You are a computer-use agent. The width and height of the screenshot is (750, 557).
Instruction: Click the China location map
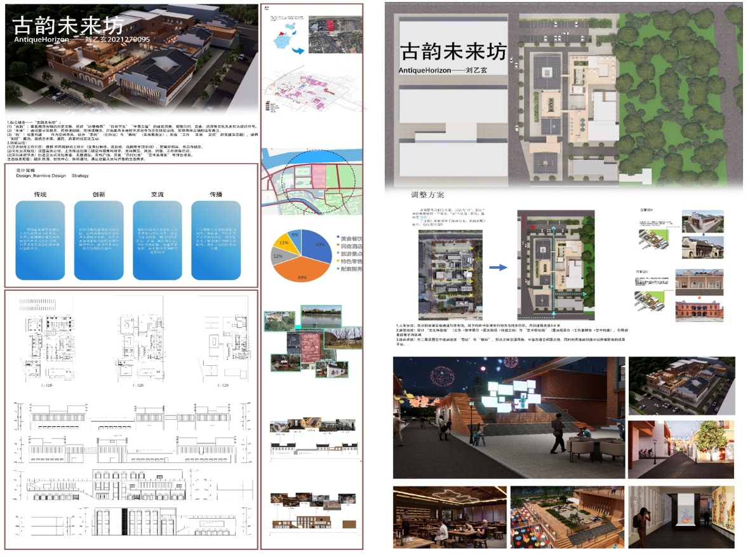point(288,38)
